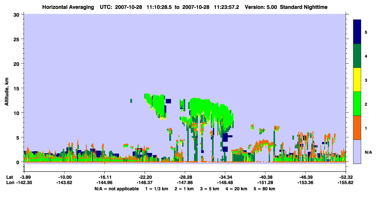Click the colorbar label 5
Image resolution: width=384 pixels, height=197 pixels.
(x=366, y=32)
